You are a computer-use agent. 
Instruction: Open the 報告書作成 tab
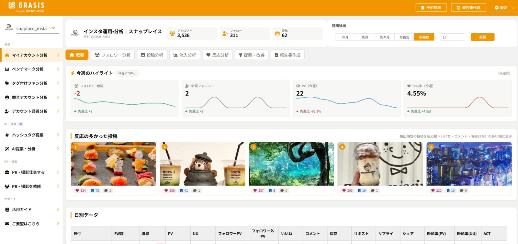click(x=287, y=55)
